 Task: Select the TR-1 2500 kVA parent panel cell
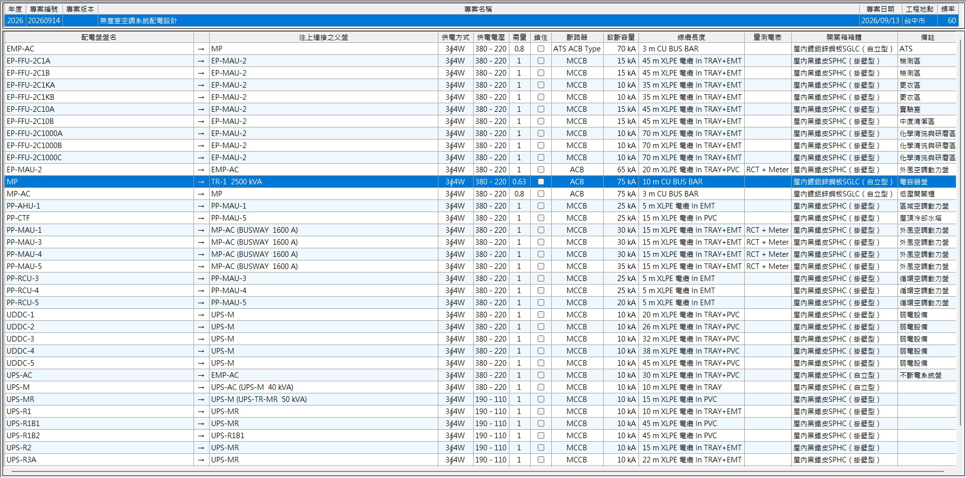click(324, 182)
